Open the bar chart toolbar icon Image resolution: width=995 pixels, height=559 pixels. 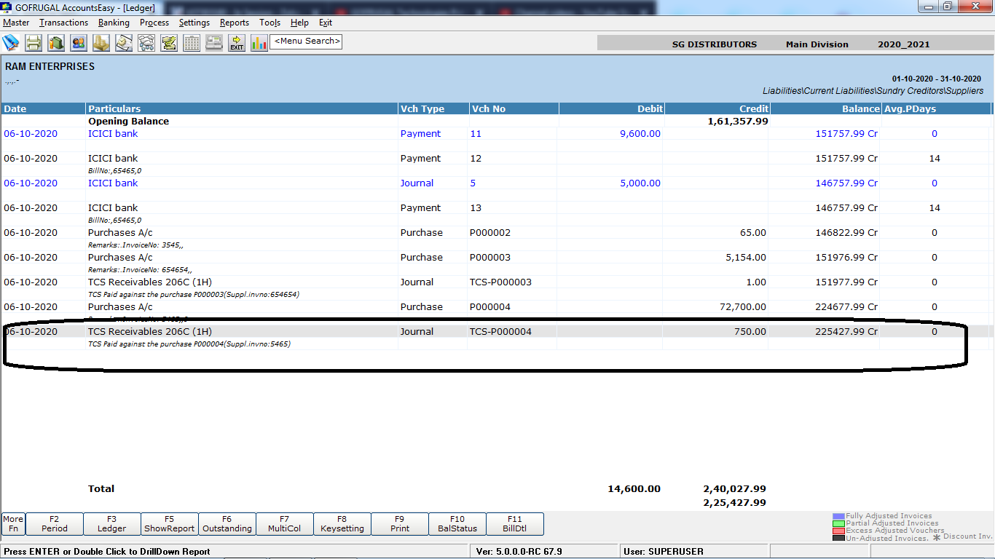259,42
